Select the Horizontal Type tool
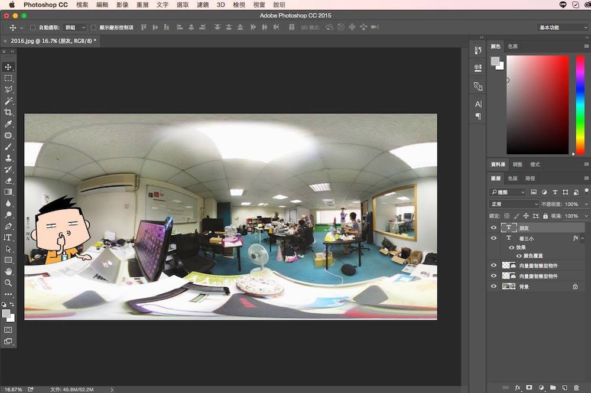 tap(8, 237)
